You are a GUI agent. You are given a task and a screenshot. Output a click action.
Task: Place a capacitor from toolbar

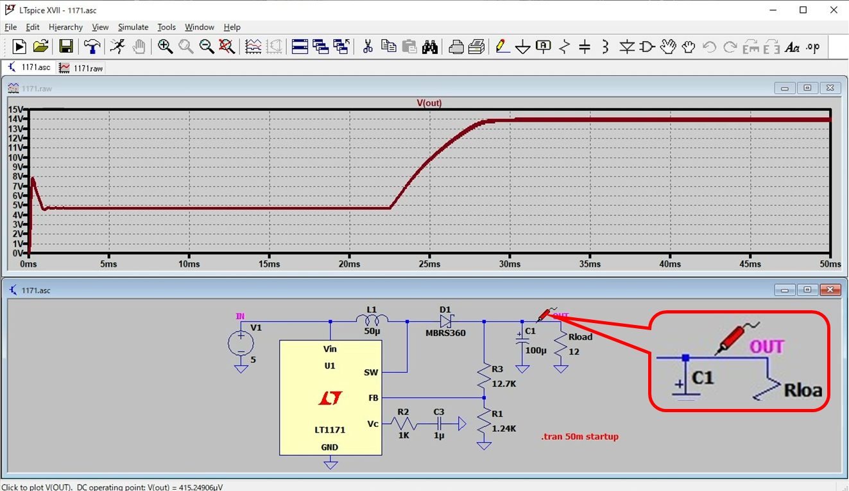click(585, 46)
